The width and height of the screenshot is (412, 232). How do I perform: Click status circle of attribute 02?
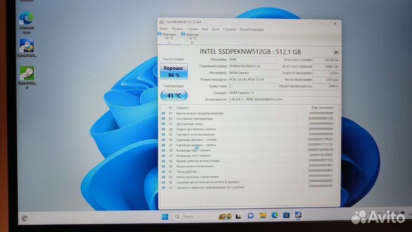coord(164,119)
